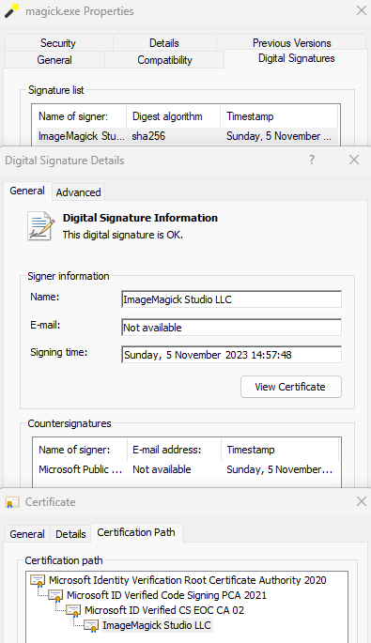This screenshot has width=371, height=643.
Task: Open the Previous Versions tab
Action: pyautogui.click(x=291, y=43)
